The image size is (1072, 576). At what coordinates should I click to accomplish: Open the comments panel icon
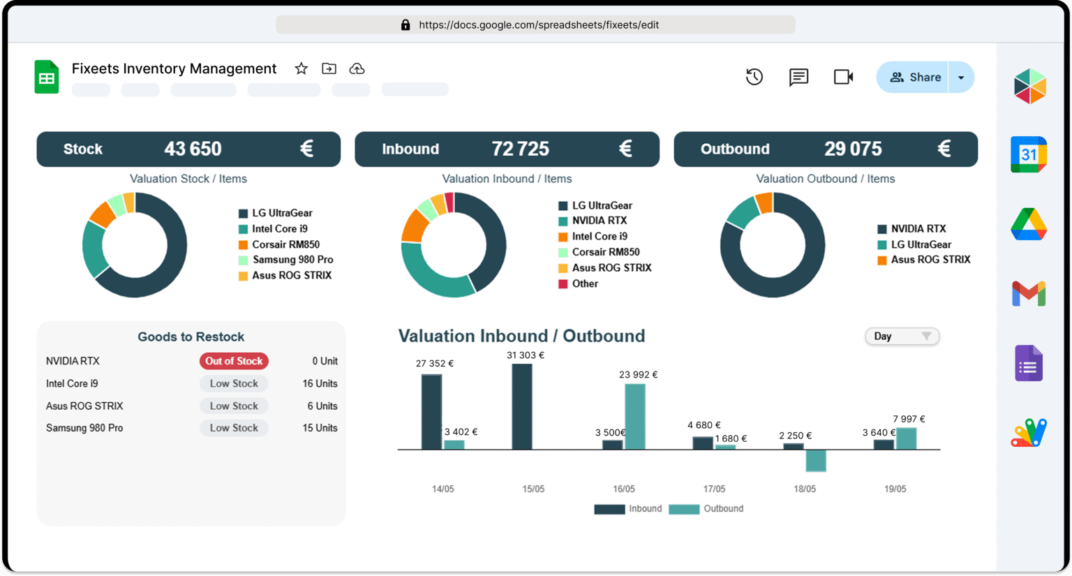pos(798,77)
